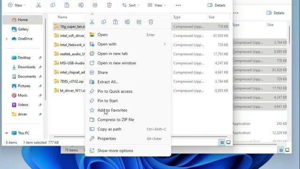Switch front window to large thumbnails view

[x=228, y=142]
